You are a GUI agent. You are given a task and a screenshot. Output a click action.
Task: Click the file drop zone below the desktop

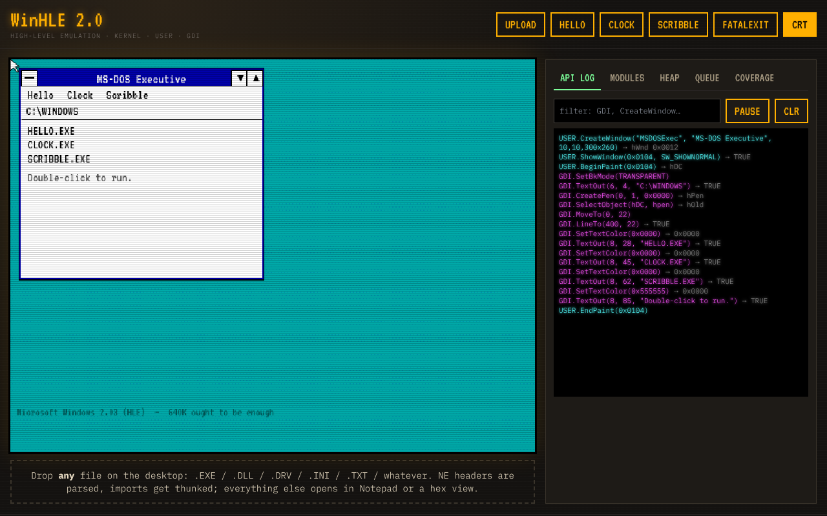[273, 482]
